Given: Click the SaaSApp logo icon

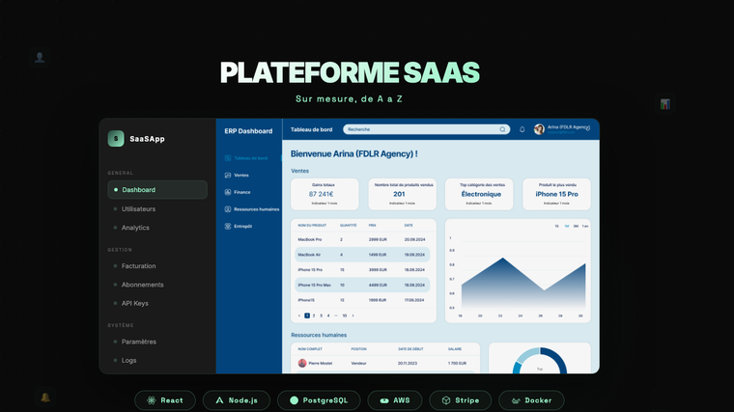Looking at the screenshot, I should 116,138.
